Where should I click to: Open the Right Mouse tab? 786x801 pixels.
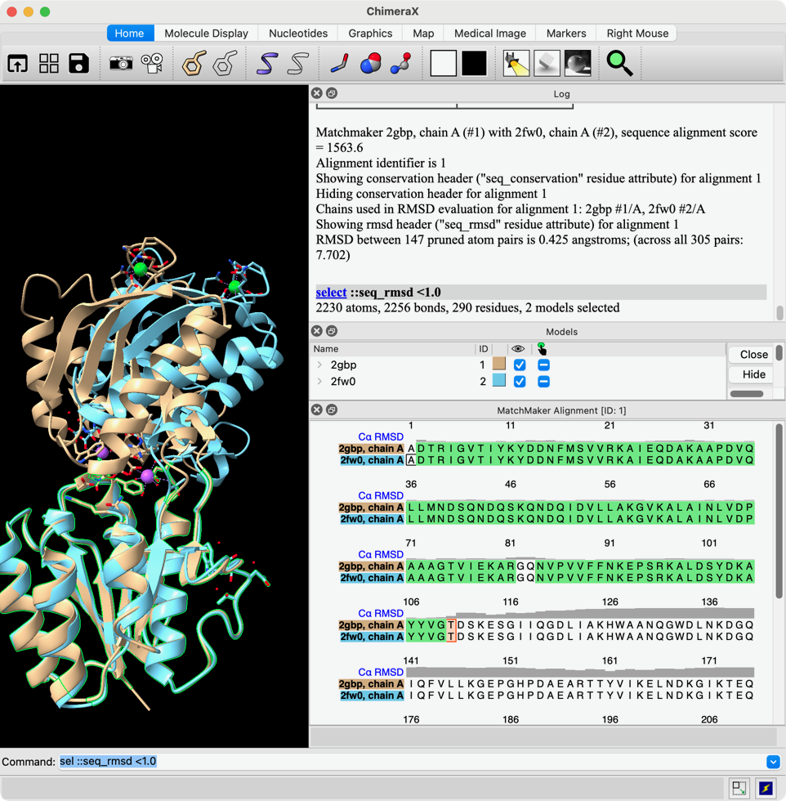(x=637, y=34)
